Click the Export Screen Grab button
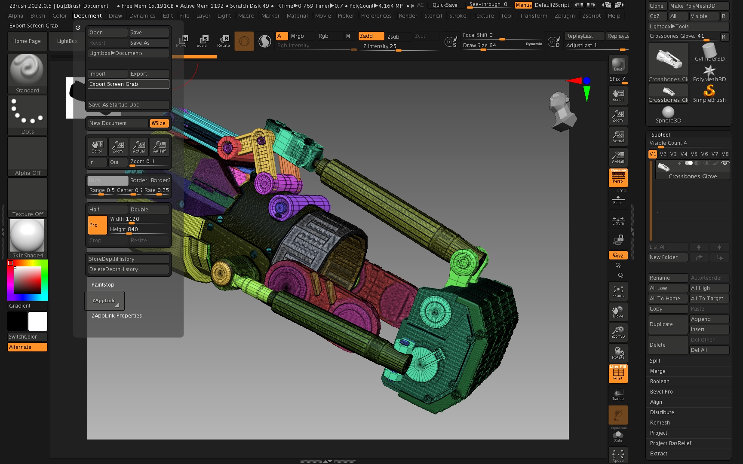The width and height of the screenshot is (743, 464). (128, 84)
